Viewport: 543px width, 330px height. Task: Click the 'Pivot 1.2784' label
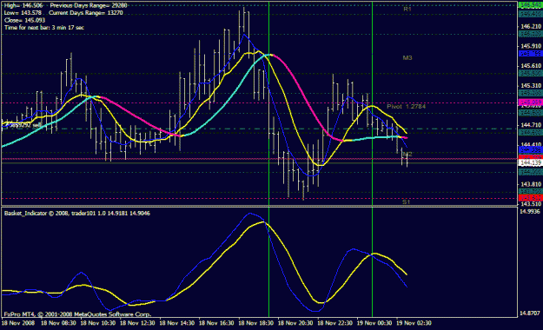point(407,106)
